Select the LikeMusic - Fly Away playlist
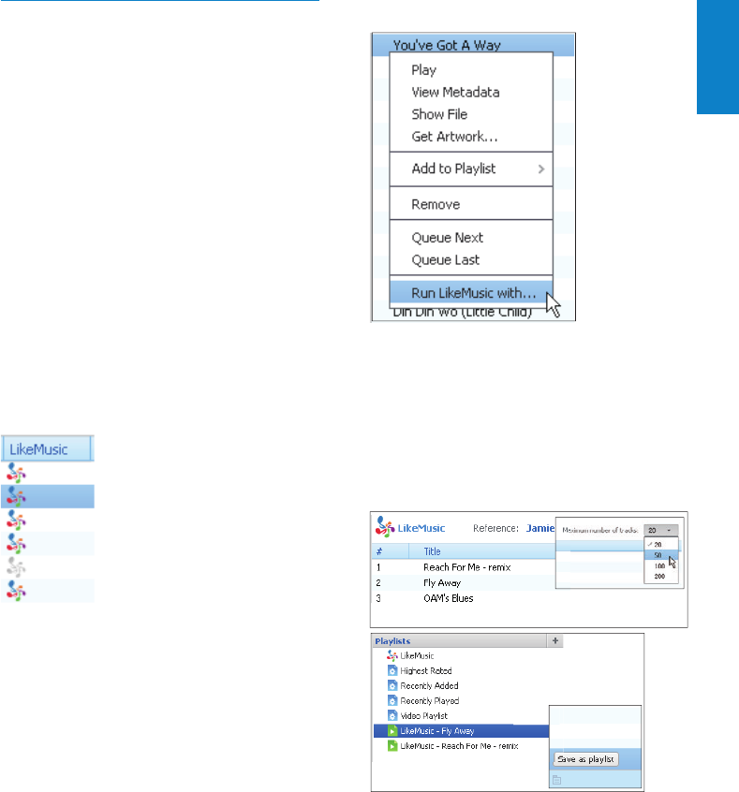The height and width of the screenshot is (792, 739). [x=461, y=731]
